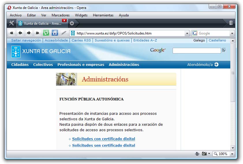This screenshot has width=243, height=164.
Task: Open the Marcadores menu
Action: coord(61,15)
